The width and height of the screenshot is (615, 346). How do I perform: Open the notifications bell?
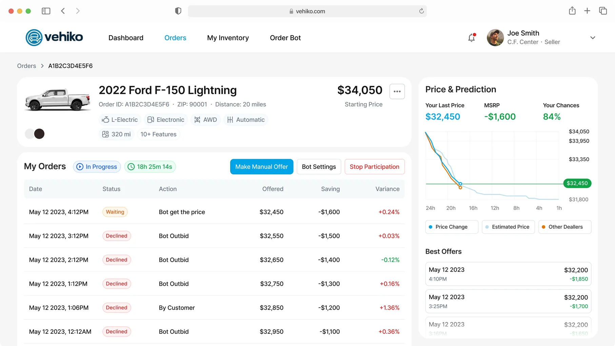(472, 38)
